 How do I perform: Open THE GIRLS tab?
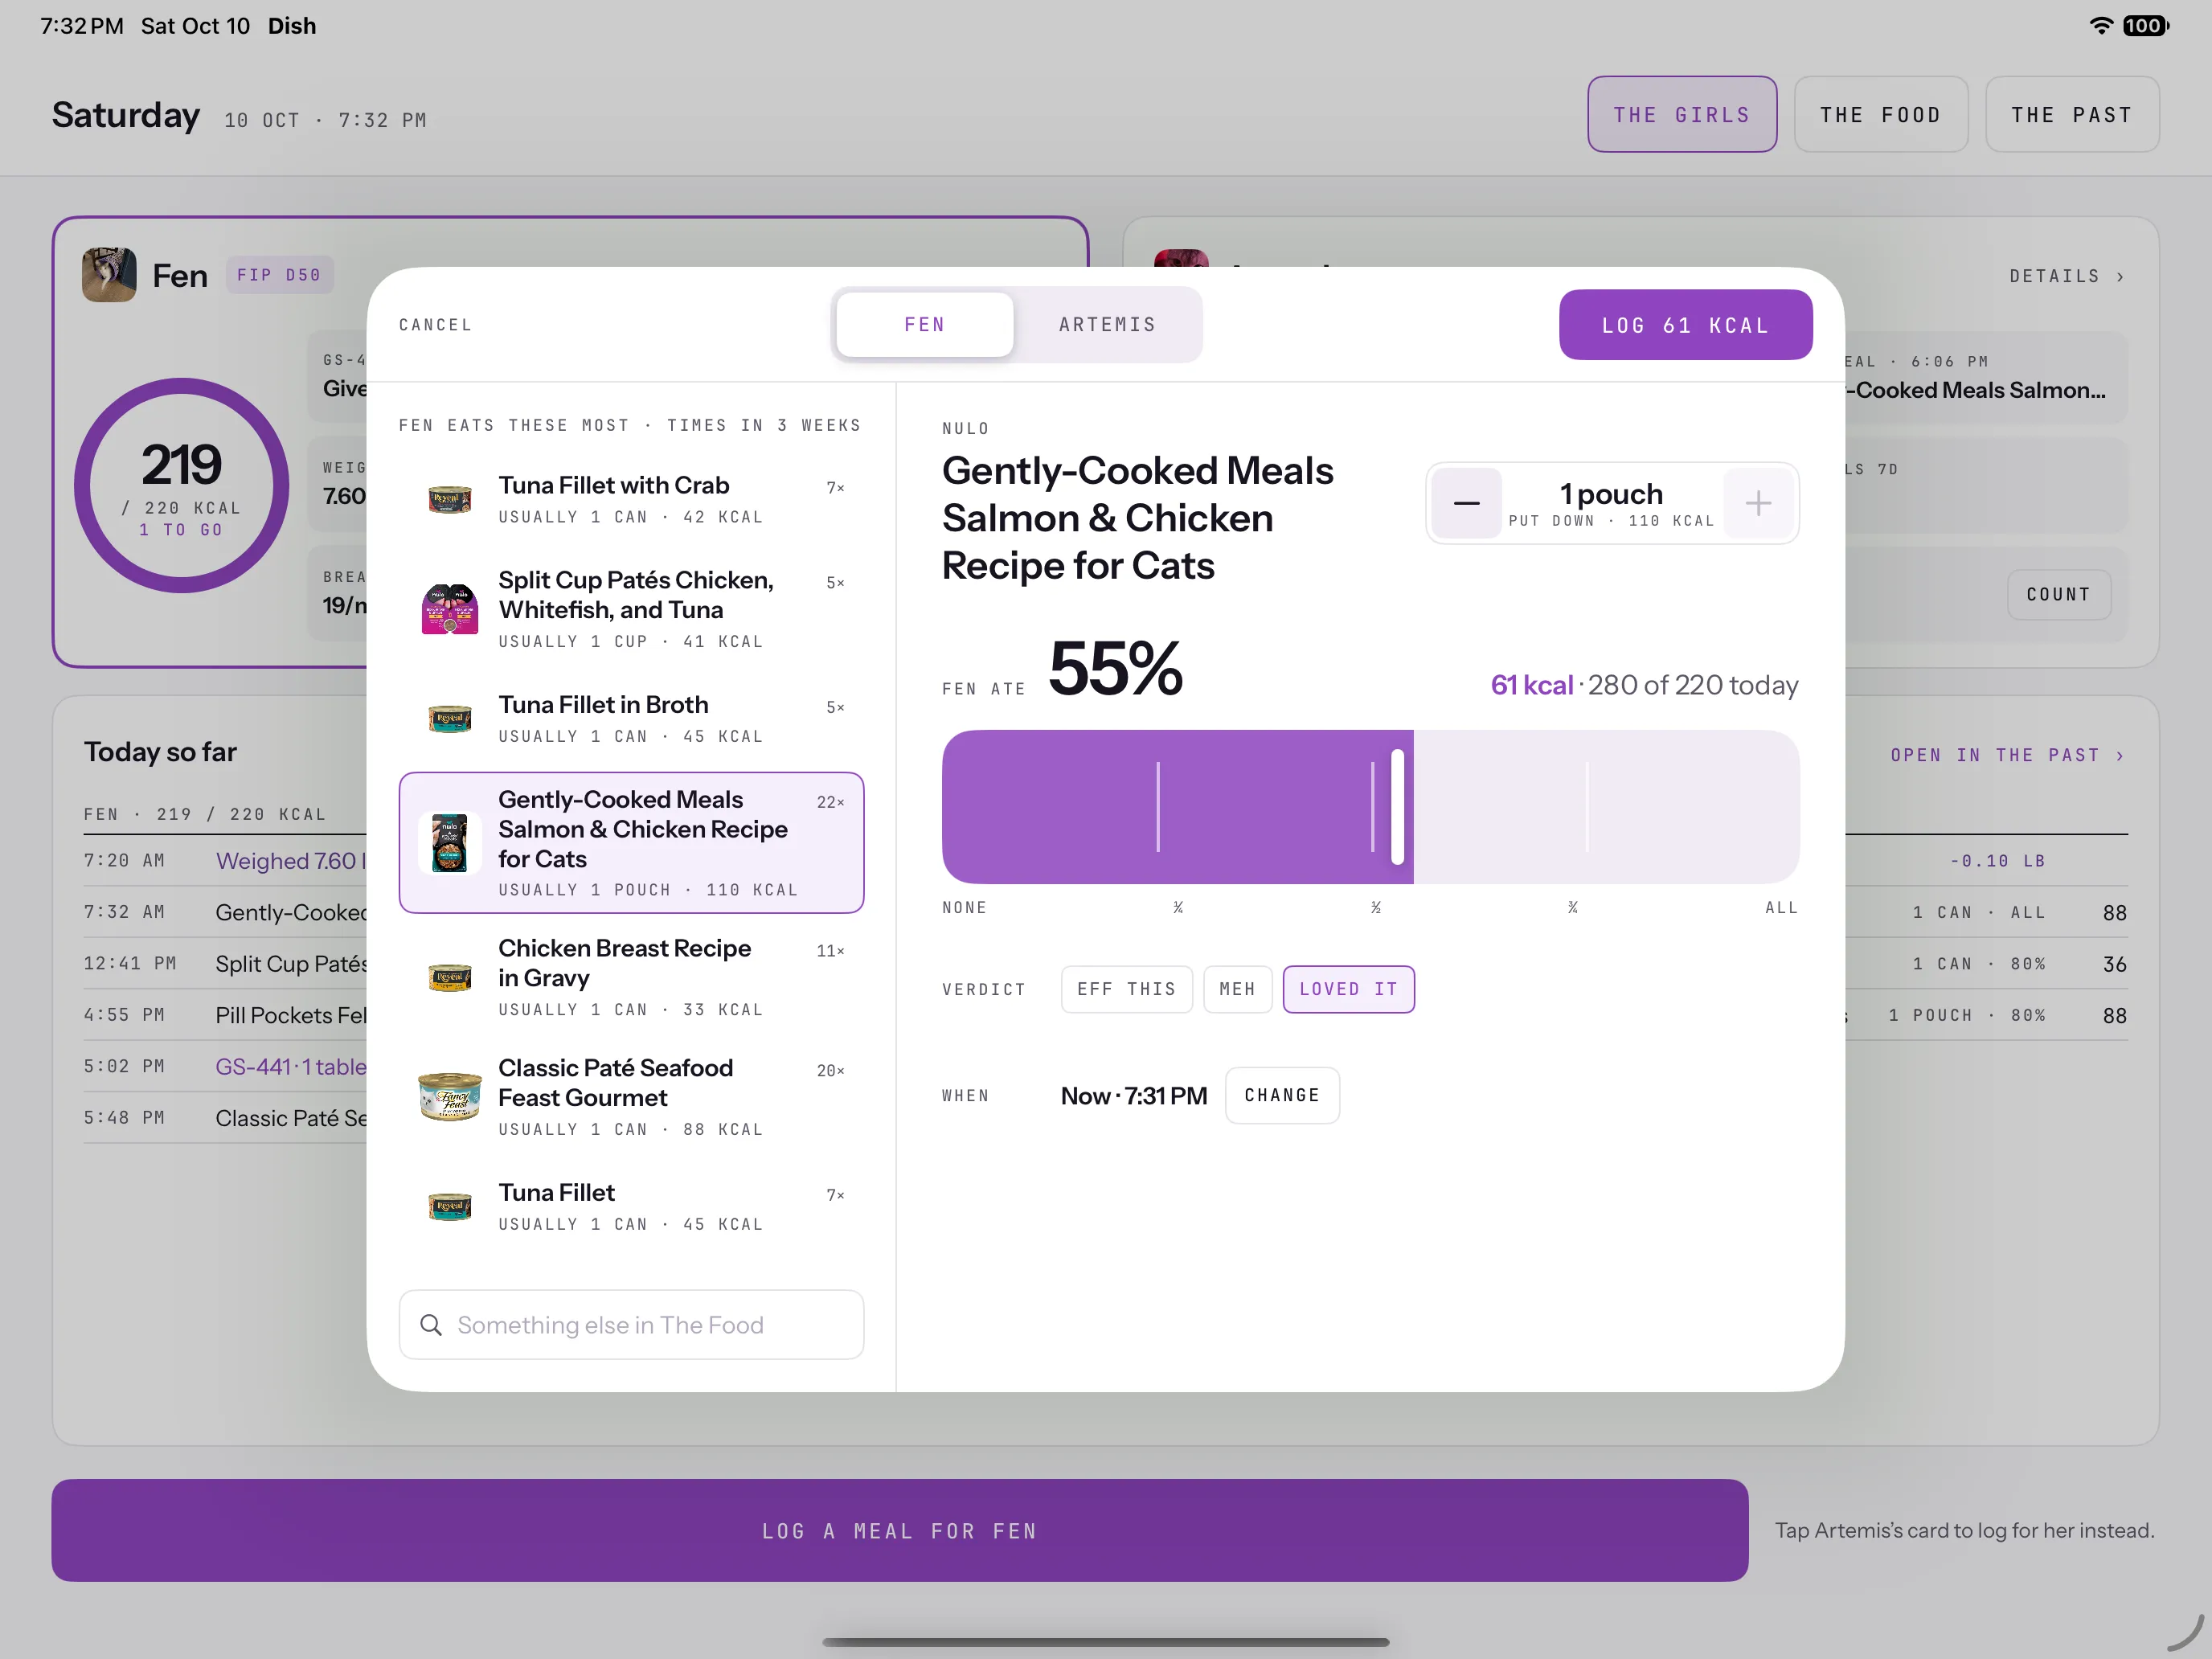(x=1682, y=114)
